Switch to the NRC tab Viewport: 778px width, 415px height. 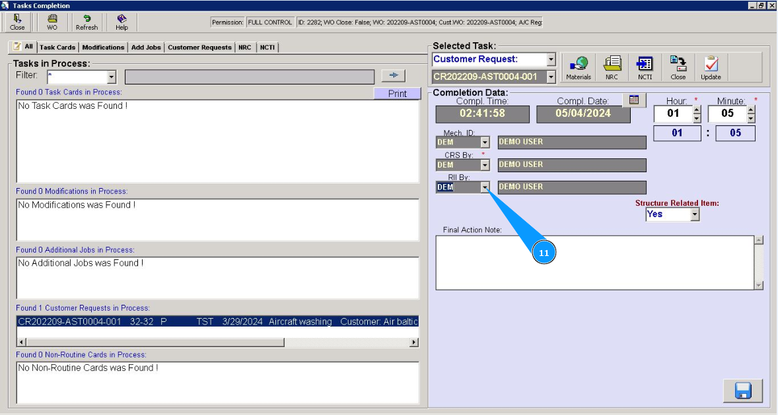point(244,47)
